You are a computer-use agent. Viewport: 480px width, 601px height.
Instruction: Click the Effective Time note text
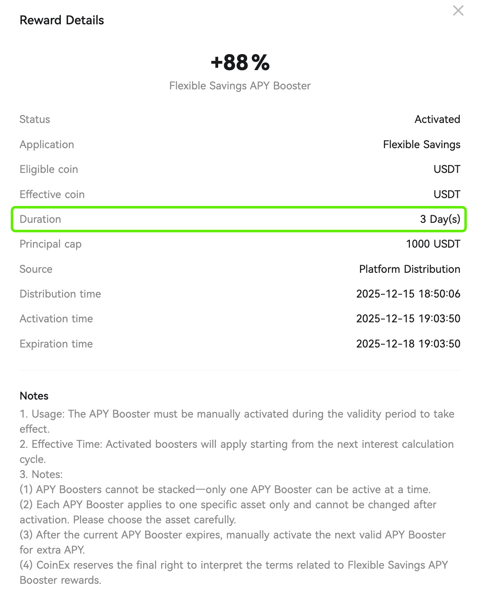(237, 452)
